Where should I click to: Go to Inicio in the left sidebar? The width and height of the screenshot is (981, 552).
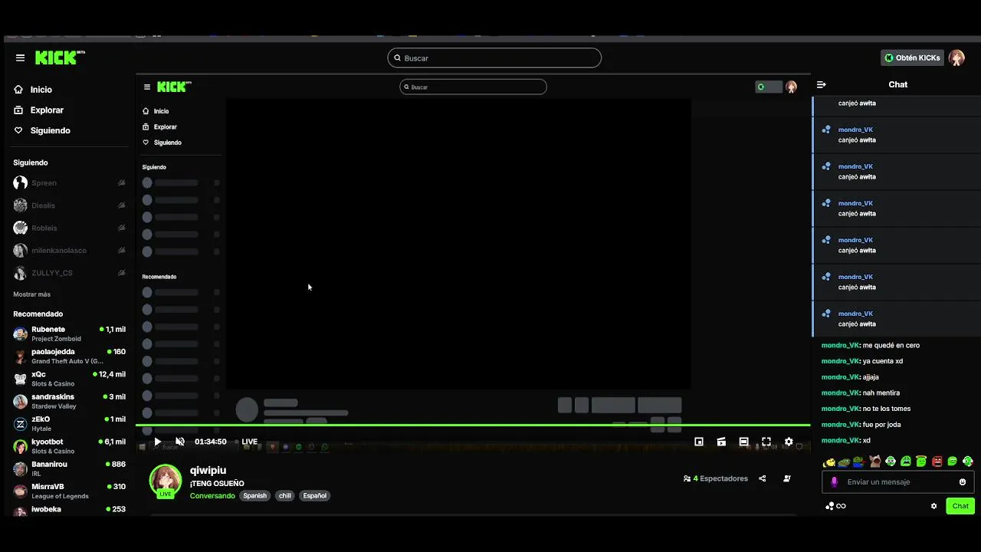(41, 90)
